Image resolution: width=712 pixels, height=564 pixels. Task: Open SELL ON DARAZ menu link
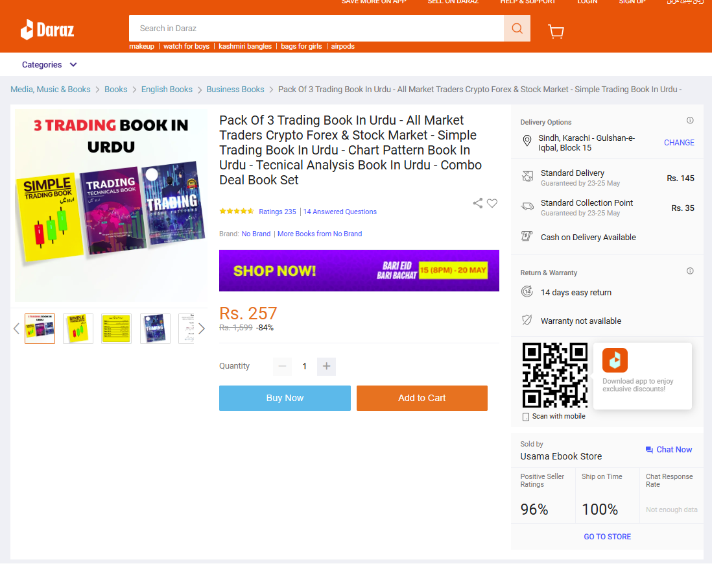pos(453,2)
